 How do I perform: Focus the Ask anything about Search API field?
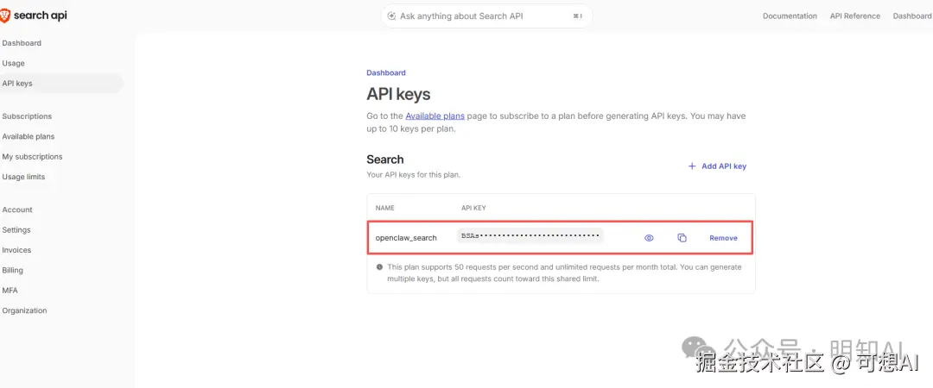pos(486,16)
